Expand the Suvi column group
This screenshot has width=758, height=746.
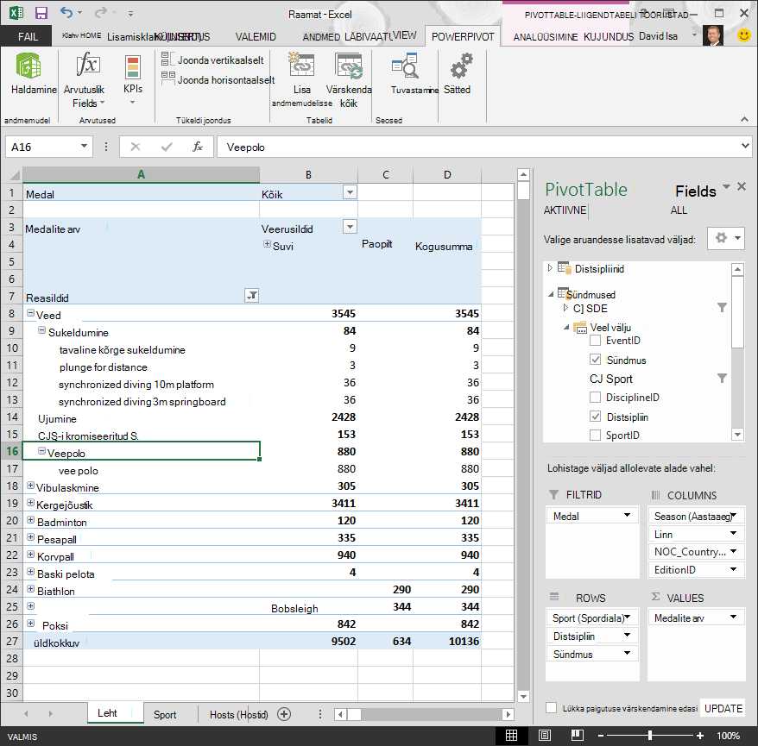tap(267, 244)
